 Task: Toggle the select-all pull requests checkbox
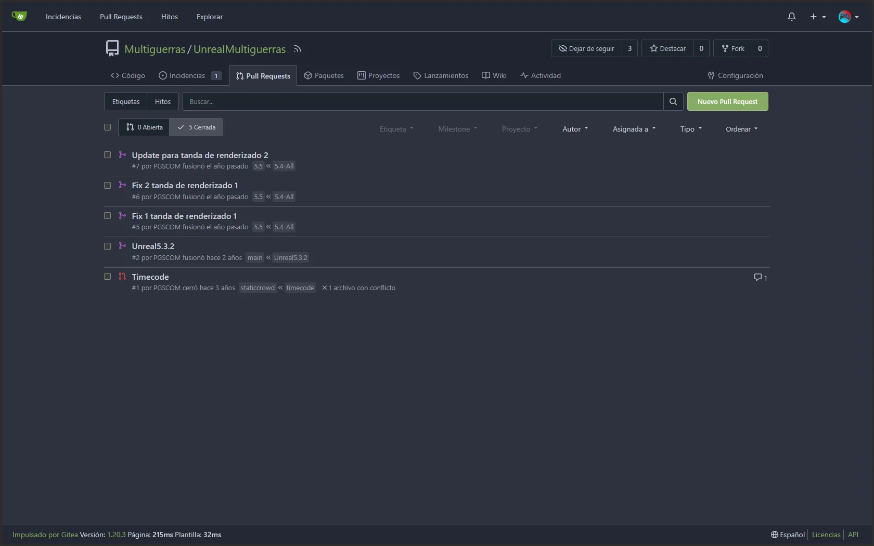pos(108,127)
